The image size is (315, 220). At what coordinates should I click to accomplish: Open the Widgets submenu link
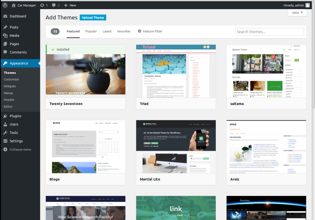pos(10,86)
